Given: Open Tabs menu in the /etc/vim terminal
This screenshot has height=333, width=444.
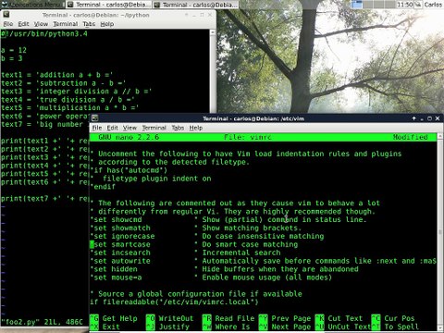Looking at the screenshot, I should pyautogui.click(x=178, y=128).
